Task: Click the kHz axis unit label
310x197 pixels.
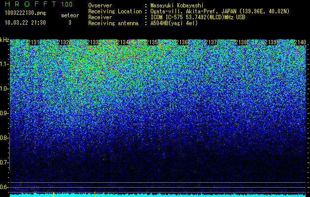Action: tap(4, 40)
